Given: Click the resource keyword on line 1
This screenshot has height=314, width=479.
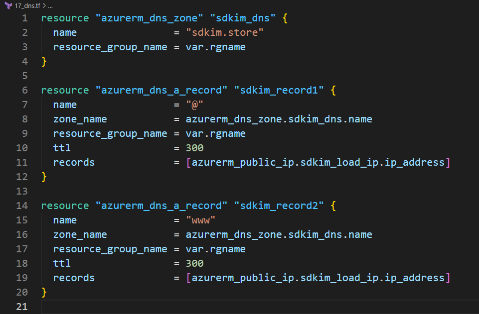Looking at the screenshot, I should [65, 18].
